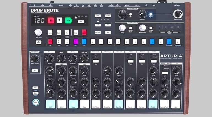The width and height of the screenshot is (212, 117).
Task: Switch Maracas / Tamb Type button
Action: [165, 73]
